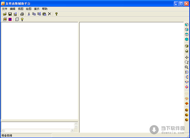Click the topmost gold sphere icon
The width and height of the screenshot is (190, 138).
click(187, 110)
